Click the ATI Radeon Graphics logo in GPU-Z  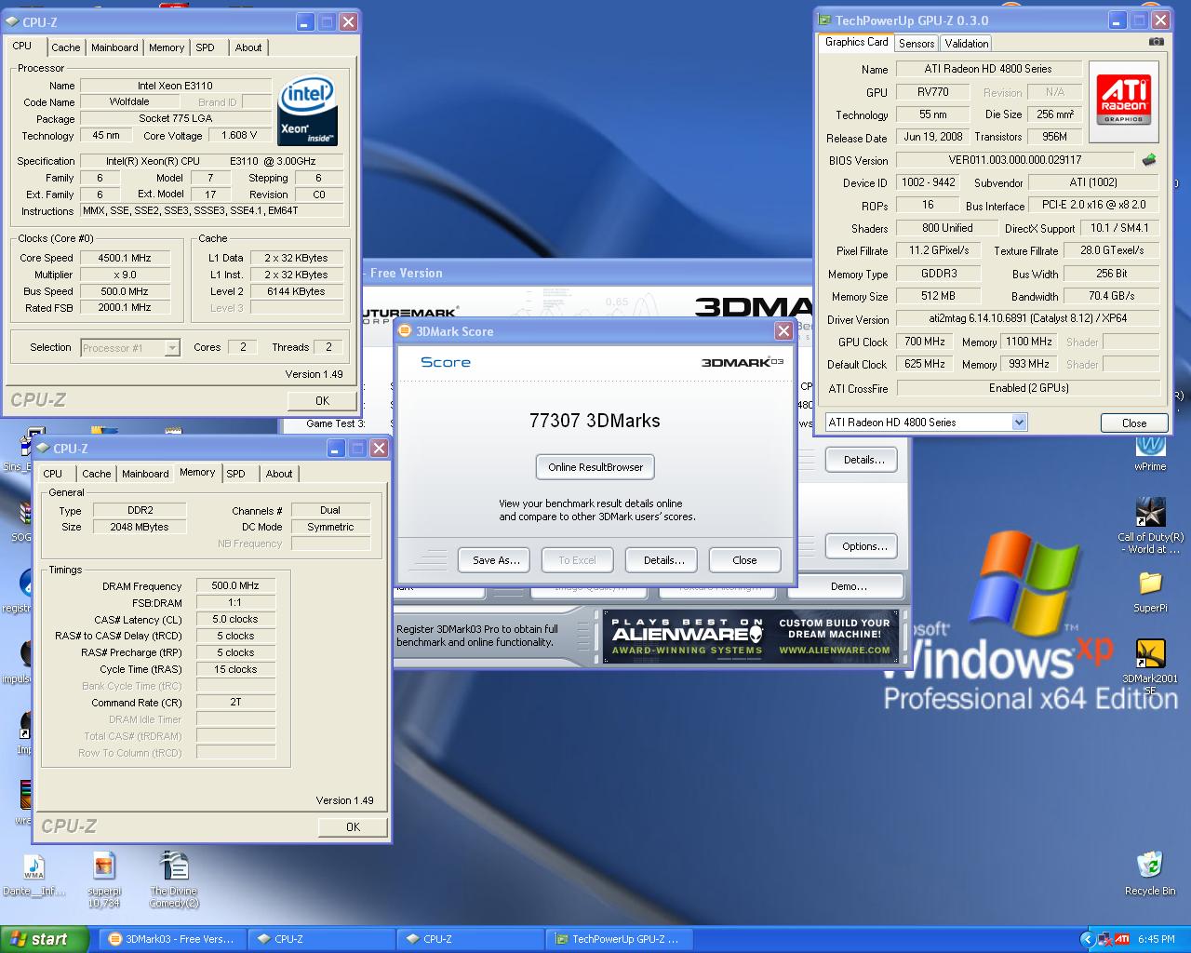(1123, 101)
